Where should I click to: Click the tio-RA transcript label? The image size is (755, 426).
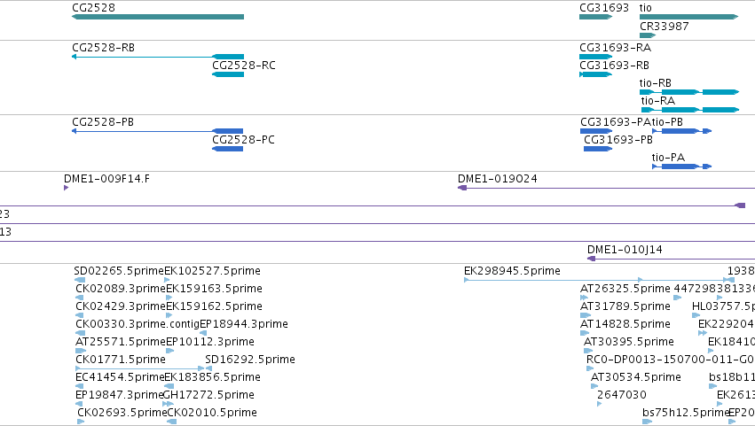tap(657, 101)
